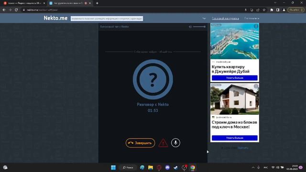The height and width of the screenshot is (172, 306).
Task: Open the tab search dropdown chevron
Action: click(275, 3)
